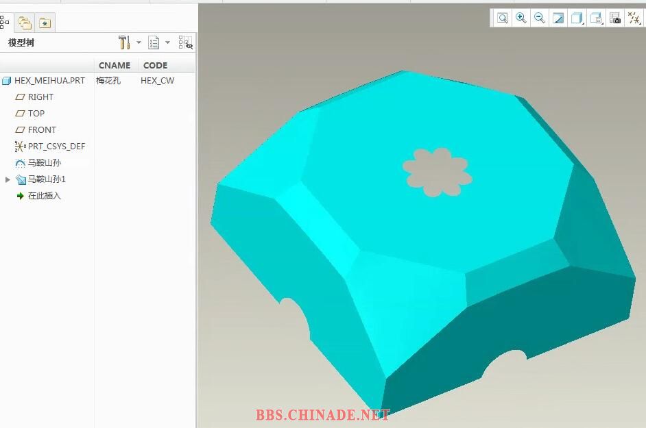Screen dimensions: 646x428
Task: Click the Repaint screen icon
Action: click(558, 18)
